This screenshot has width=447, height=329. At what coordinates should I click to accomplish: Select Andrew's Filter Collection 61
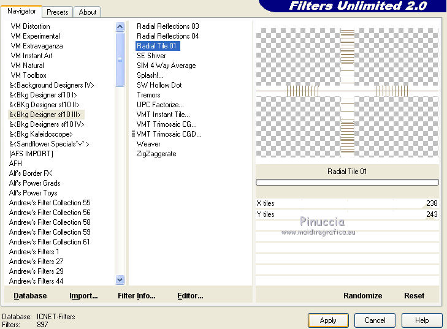(49, 242)
